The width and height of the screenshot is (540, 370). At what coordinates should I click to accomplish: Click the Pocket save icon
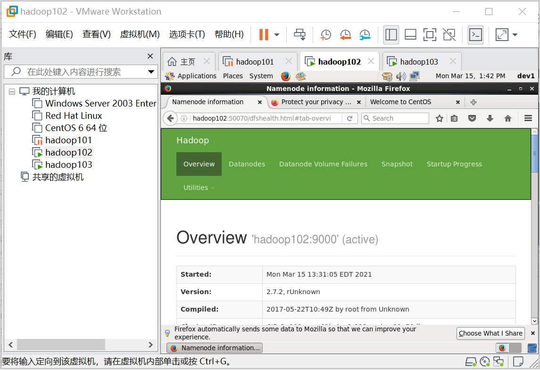tap(472, 118)
